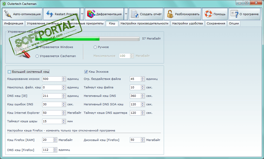Viewport: 264px width, 159px height.
Task: Click the Помощь lifebuoy icon
Action: click(208, 14)
